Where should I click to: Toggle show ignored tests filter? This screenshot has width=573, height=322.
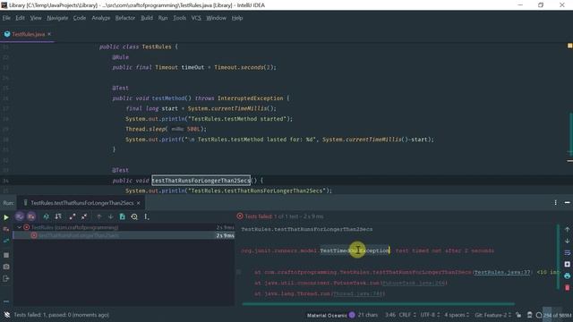pos(31,216)
